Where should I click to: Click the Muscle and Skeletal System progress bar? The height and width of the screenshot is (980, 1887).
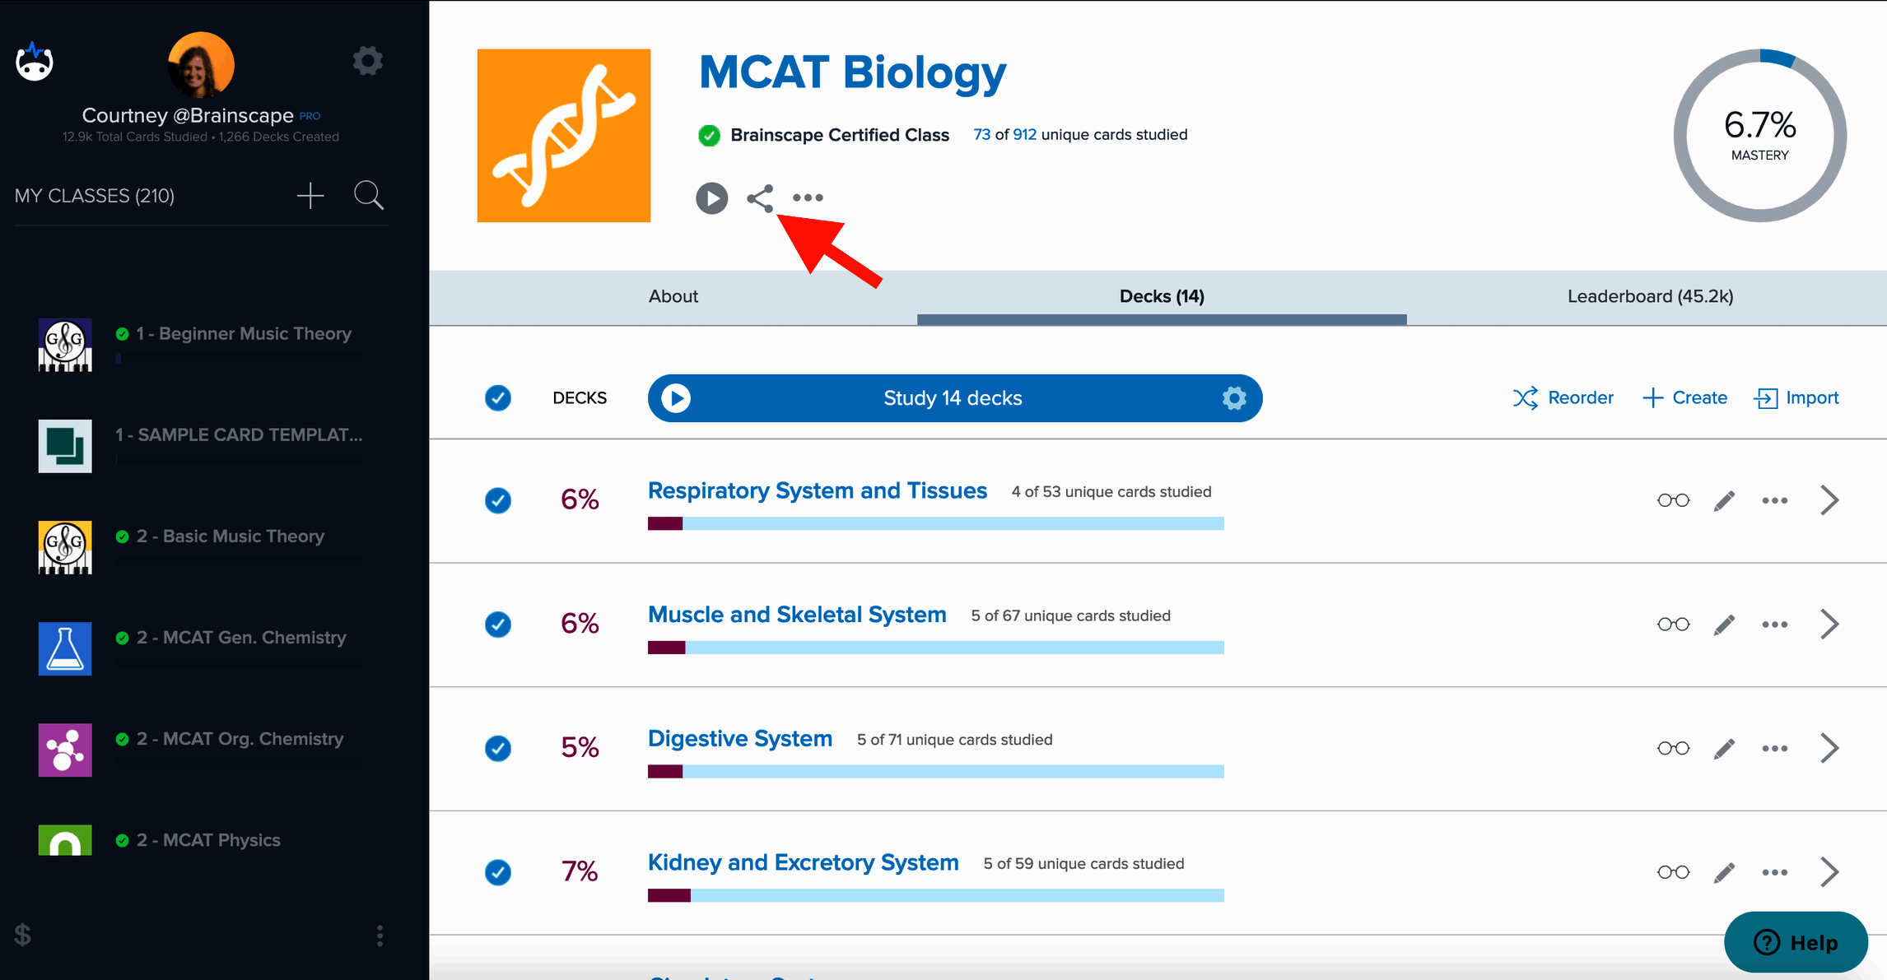tap(935, 648)
